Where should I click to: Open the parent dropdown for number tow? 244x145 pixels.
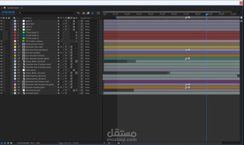[91, 93]
